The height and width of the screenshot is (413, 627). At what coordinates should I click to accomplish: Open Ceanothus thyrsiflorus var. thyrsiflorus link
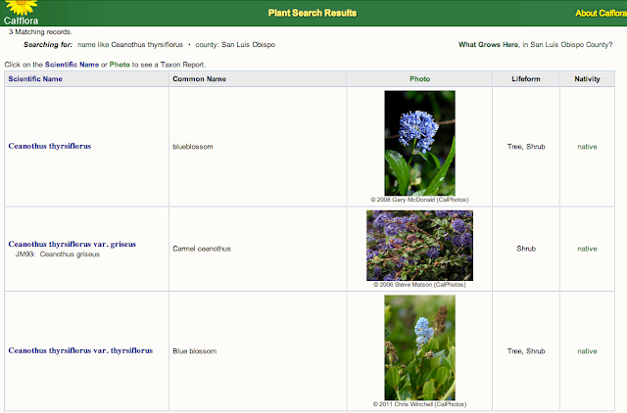[80, 350]
